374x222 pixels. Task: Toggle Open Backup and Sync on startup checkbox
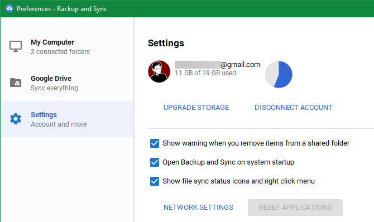pos(155,162)
